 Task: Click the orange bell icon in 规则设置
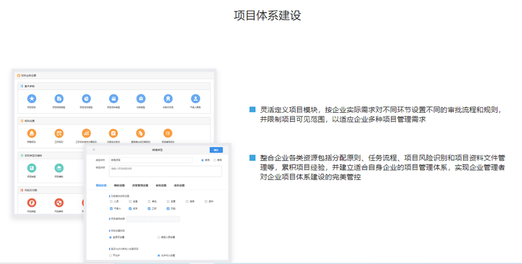pyautogui.click(x=32, y=133)
